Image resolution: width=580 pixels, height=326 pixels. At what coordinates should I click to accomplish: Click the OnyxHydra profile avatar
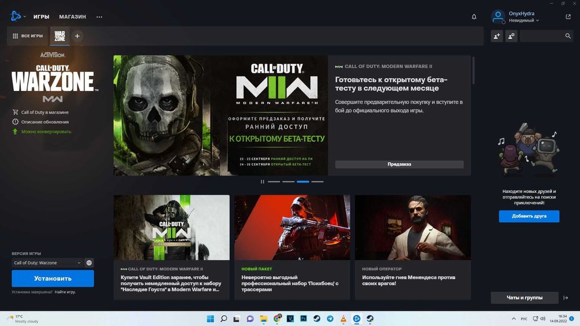[498, 17]
